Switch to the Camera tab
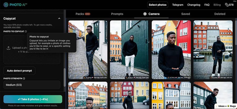This screenshot has height=109, width=237. coord(151,14)
